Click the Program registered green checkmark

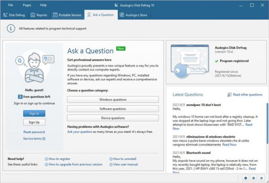point(216,61)
